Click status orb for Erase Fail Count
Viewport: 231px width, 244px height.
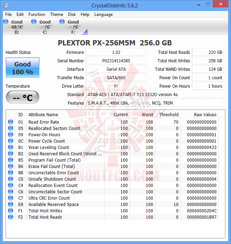[11, 166]
